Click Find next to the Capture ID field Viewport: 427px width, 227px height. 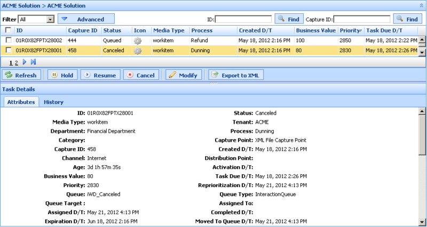point(407,19)
